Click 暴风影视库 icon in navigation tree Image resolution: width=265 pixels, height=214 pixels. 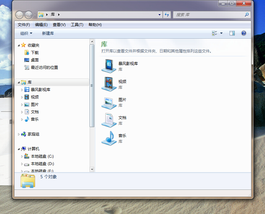(27, 89)
